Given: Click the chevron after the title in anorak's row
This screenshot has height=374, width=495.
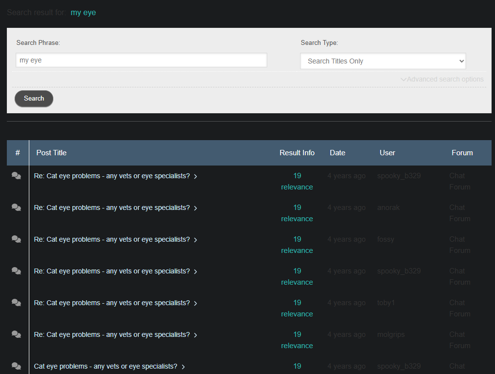Looking at the screenshot, I should 195,208.
